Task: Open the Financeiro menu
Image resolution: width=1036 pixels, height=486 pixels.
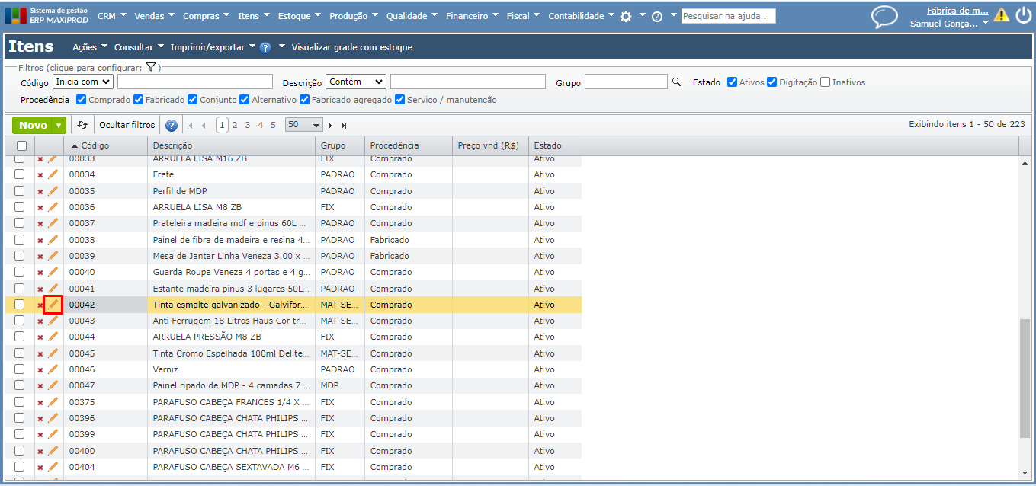Action: pos(471,16)
